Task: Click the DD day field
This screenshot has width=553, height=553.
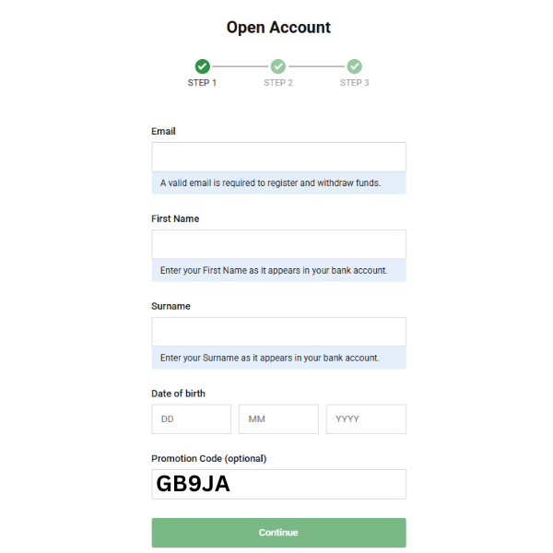Action: (x=191, y=419)
